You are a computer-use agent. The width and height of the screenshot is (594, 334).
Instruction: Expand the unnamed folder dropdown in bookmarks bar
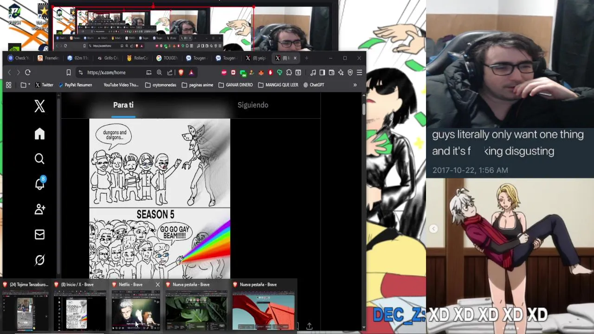click(26, 85)
